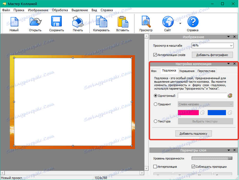The height and width of the screenshot is (180, 239).
Task: Open the Просмотр в масштабе 46% dropdown
Action: pos(212,46)
